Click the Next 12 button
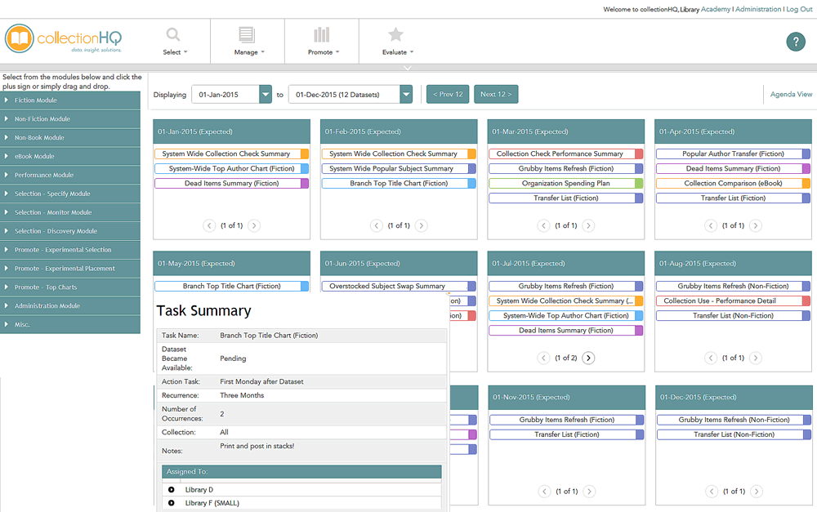Viewport: 817px width, 512px height. 496,95
